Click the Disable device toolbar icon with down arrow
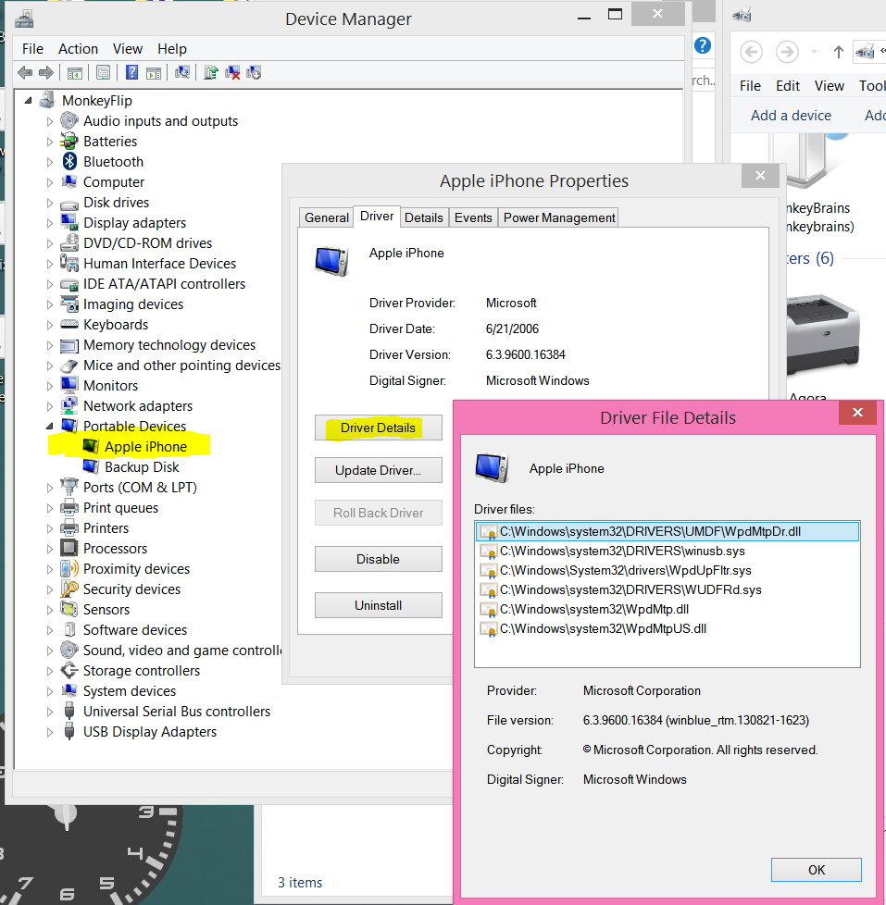The width and height of the screenshot is (886, 905). click(254, 72)
